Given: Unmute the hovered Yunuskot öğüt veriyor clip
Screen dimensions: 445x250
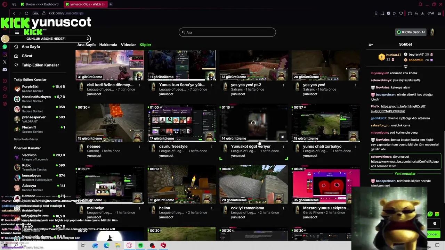Looking at the screenshot, I should 283,137.
